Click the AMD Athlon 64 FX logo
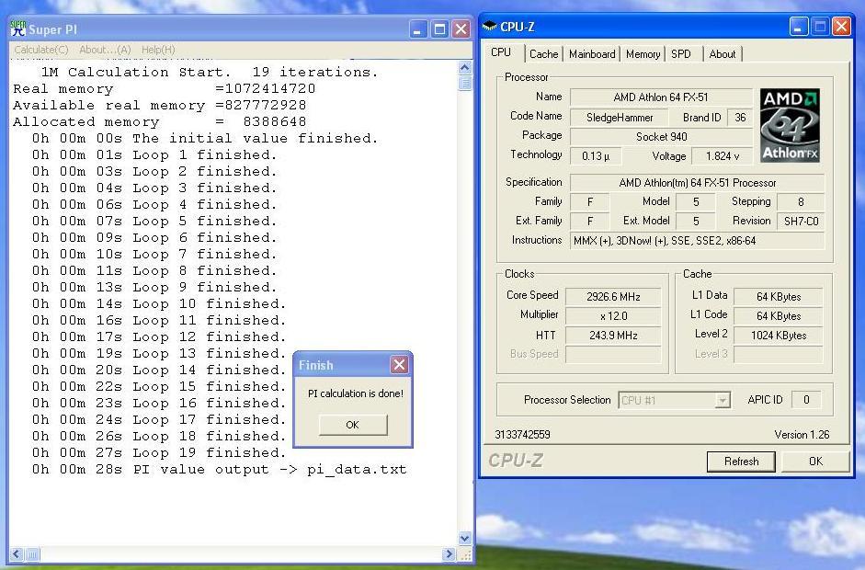Viewport: 865px width, 570px height. tap(790, 125)
